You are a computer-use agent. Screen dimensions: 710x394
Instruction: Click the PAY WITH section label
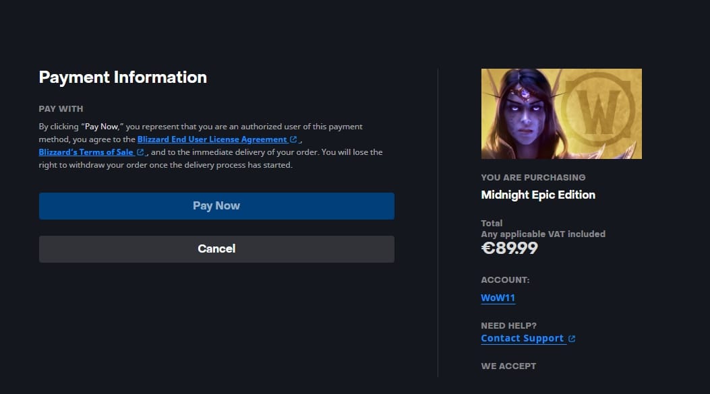[61, 108]
